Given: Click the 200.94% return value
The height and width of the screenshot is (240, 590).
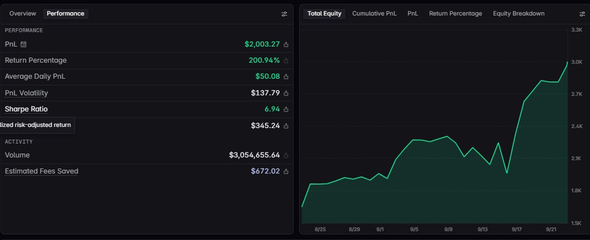Looking at the screenshot, I should click(264, 60).
